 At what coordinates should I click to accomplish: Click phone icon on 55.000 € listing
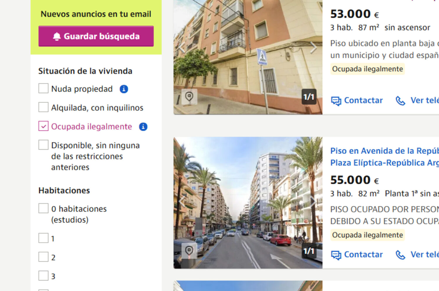coord(400,255)
